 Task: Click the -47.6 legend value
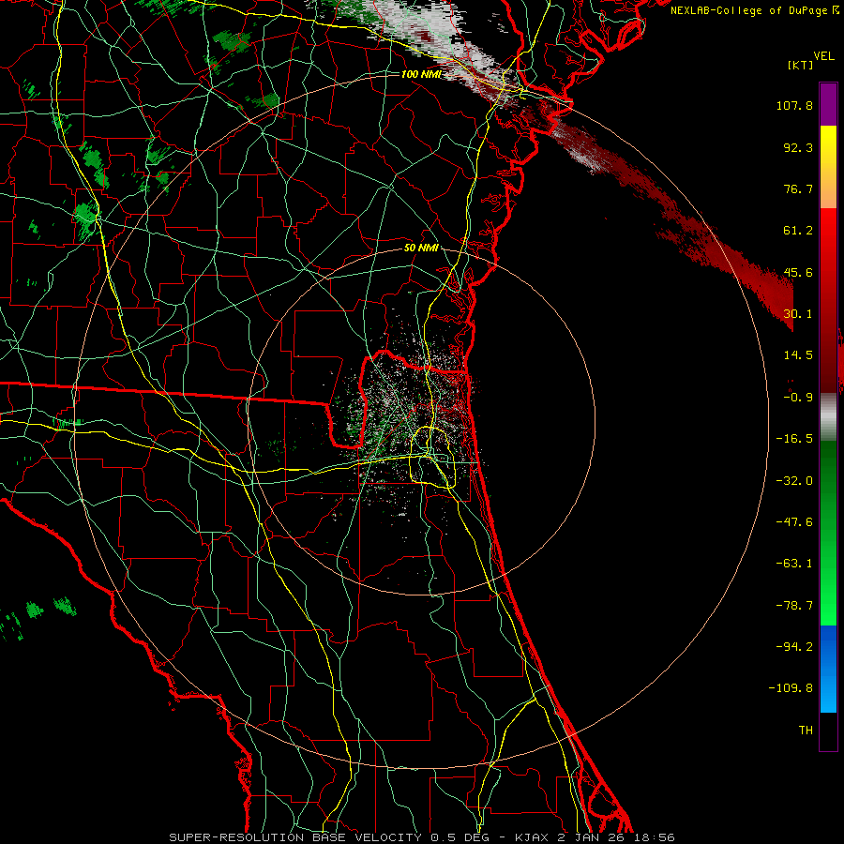pos(794,522)
